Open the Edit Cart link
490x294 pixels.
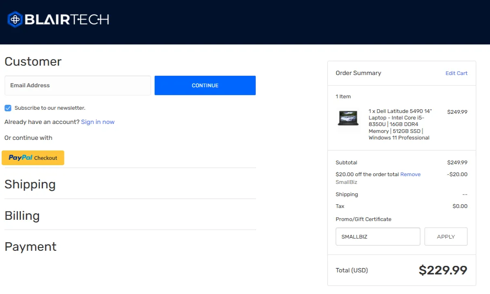456,73
